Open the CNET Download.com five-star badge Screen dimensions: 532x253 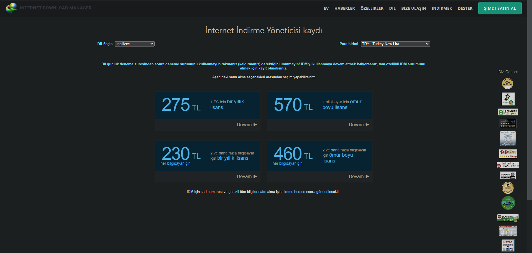point(508,165)
